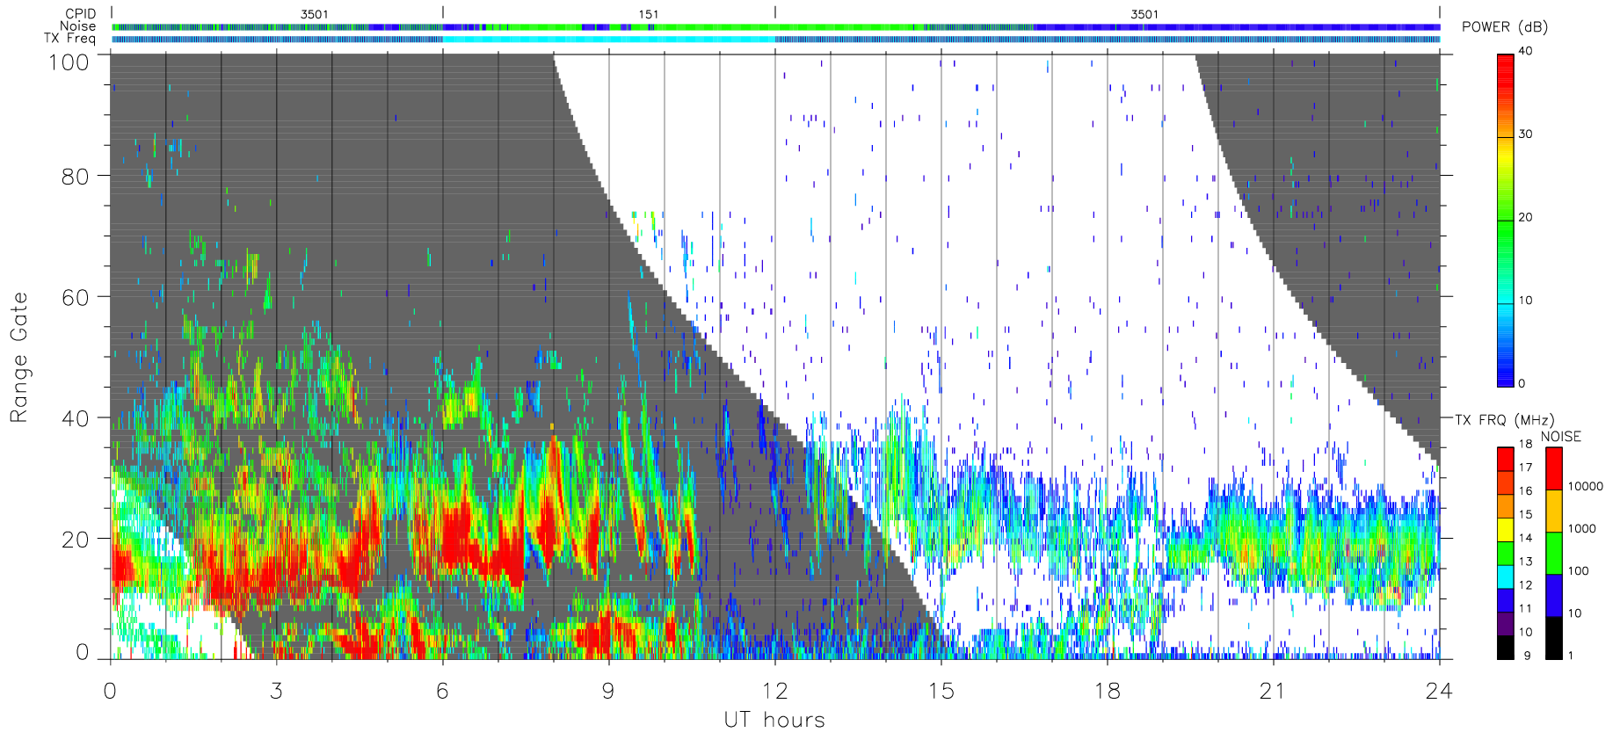Image resolution: width=1620 pixels, height=747 pixels.
Task: Click the "3" UT hours axis tick label
Action: (277, 691)
